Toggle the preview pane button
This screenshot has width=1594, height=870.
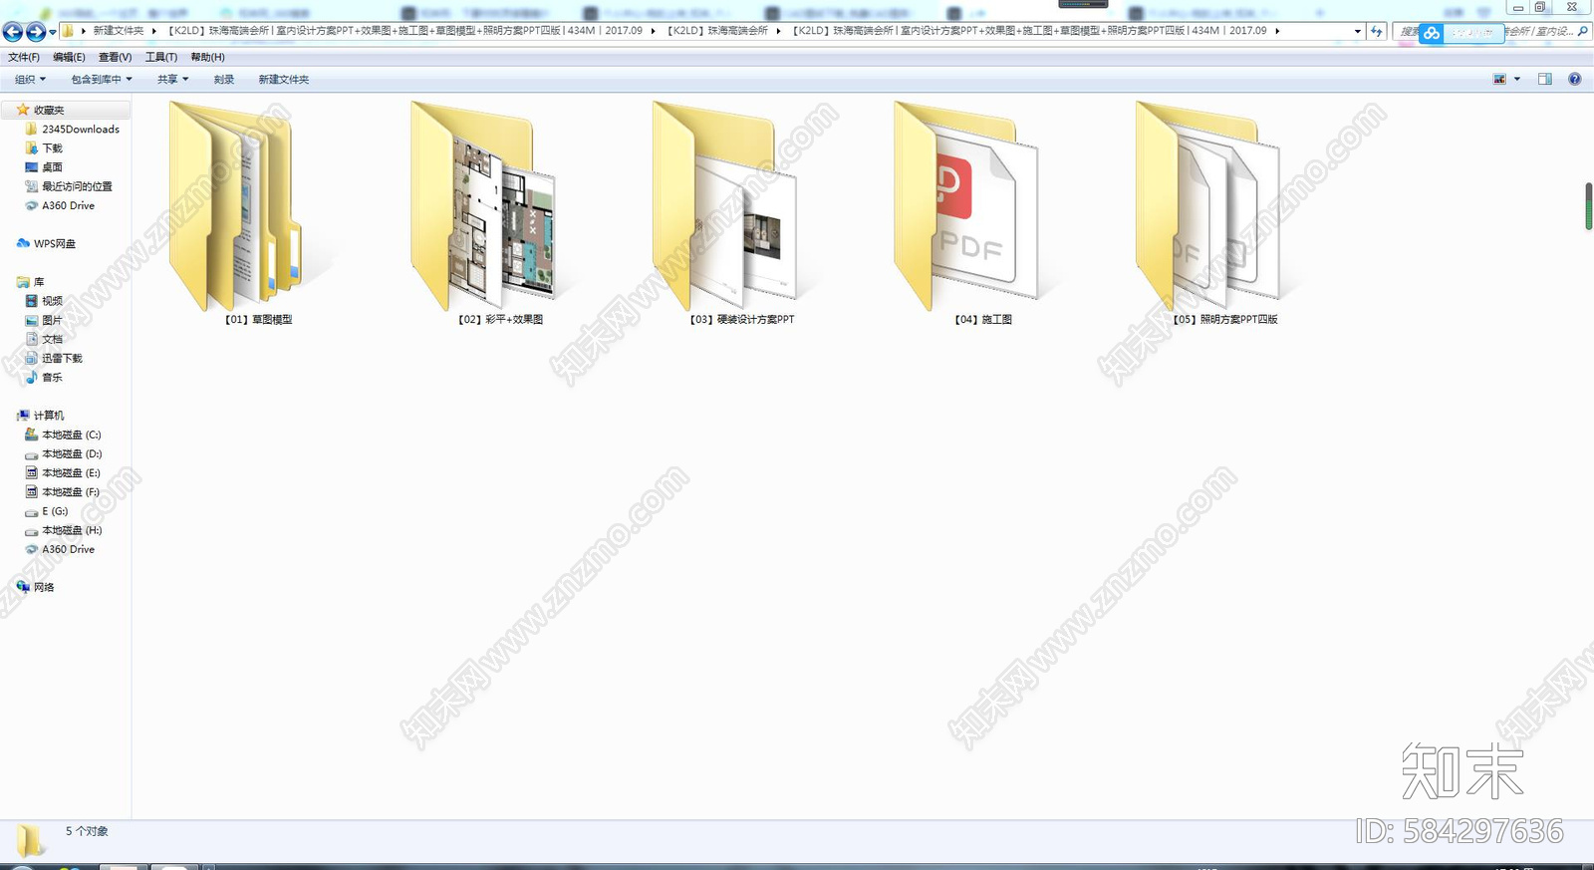pyautogui.click(x=1544, y=79)
